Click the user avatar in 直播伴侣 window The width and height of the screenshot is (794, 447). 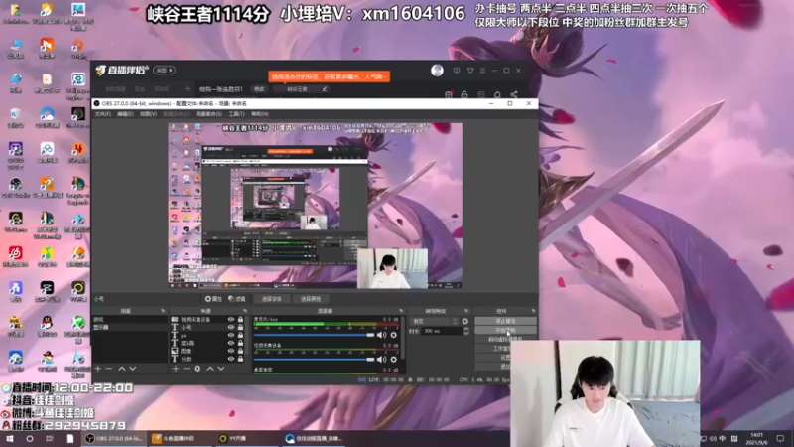(437, 71)
